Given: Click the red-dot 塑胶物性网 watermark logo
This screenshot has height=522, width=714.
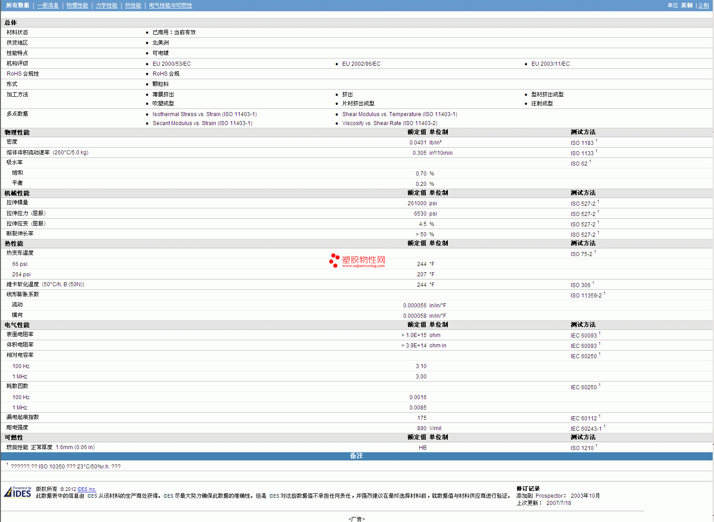Looking at the screenshot, I should pos(357,261).
